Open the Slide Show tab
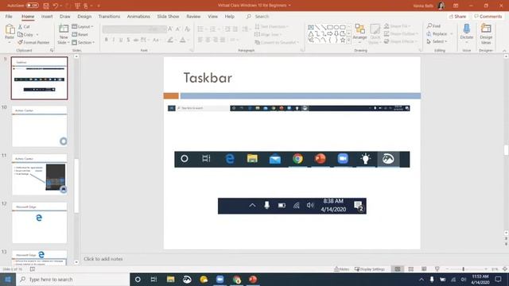Image resolution: width=509 pixels, height=286 pixels. click(x=168, y=16)
